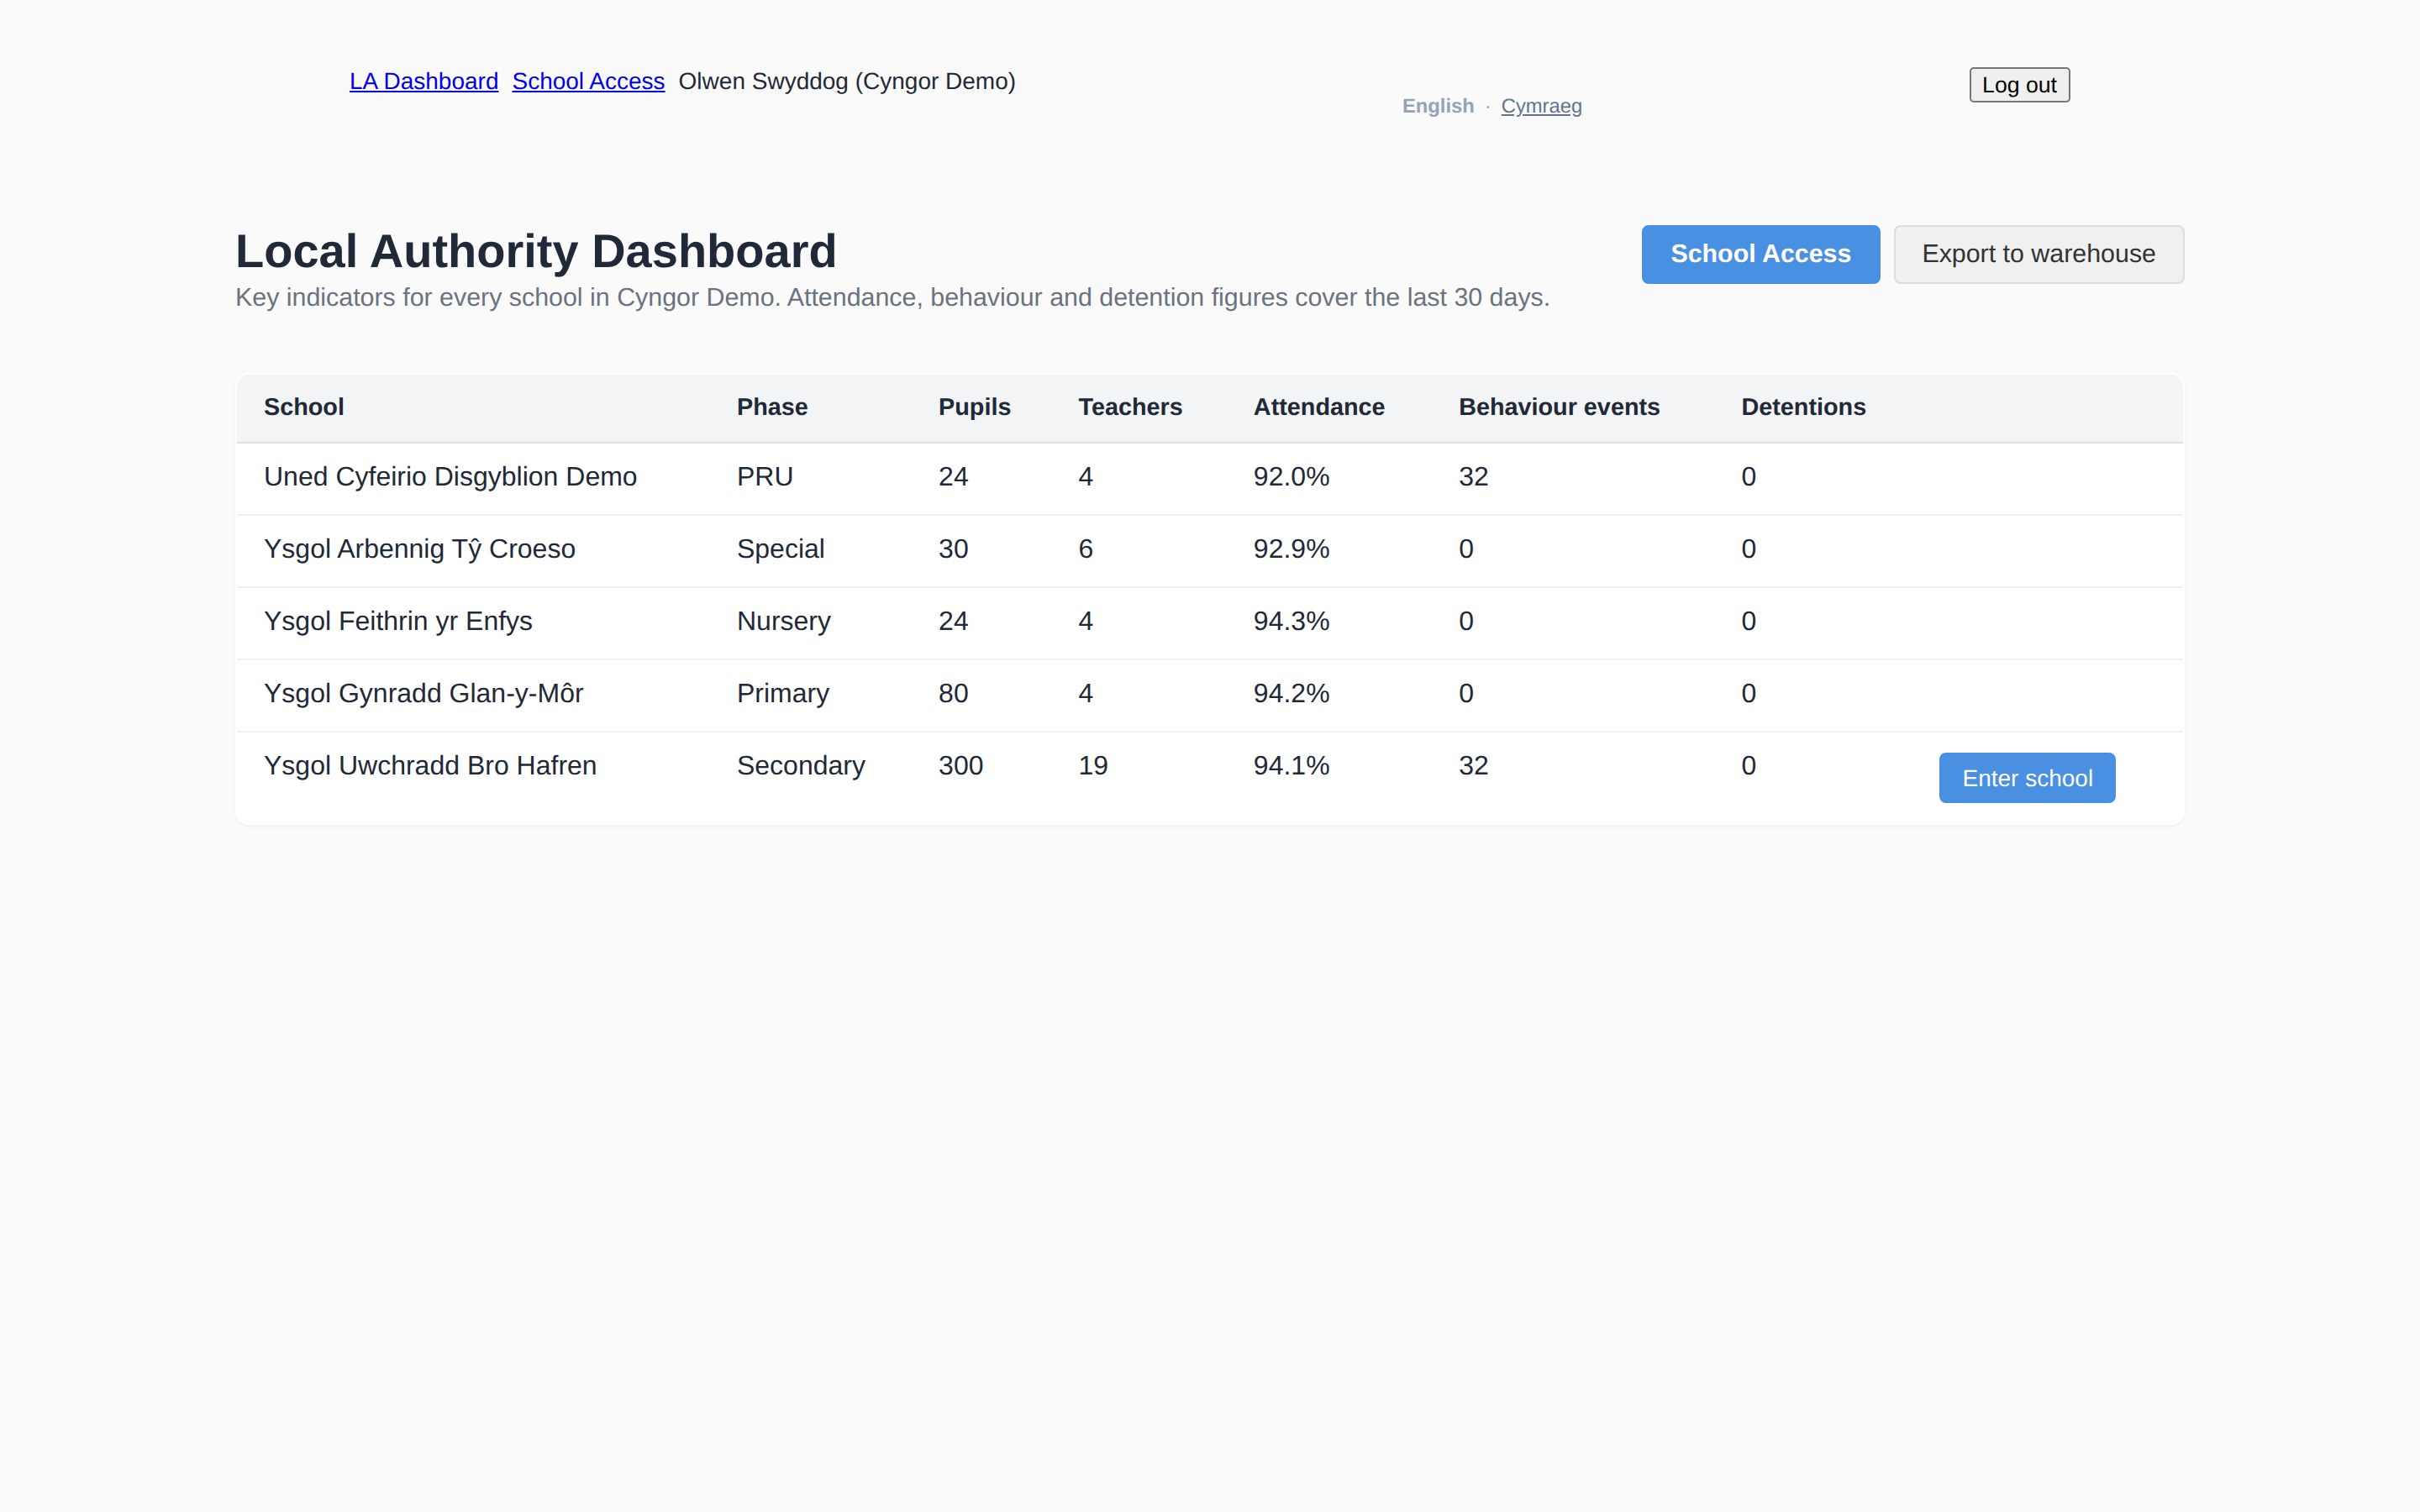Select the Uned Cyfeirio Disgyblion Demo row name
2420x1512 pixels.
450,477
